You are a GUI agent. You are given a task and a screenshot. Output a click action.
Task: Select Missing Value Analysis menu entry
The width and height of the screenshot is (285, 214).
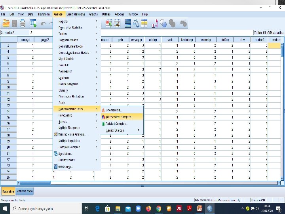click(x=77, y=134)
